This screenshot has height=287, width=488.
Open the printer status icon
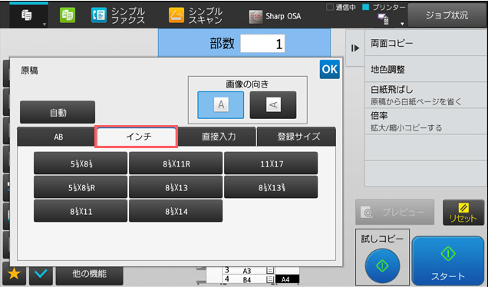(x=383, y=19)
